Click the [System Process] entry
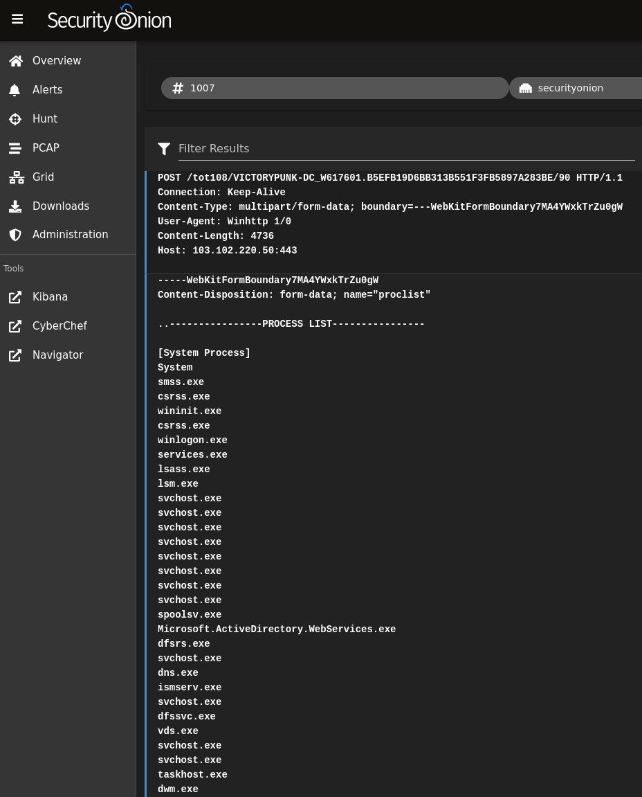Viewport: 642px width, 797px height. point(203,352)
